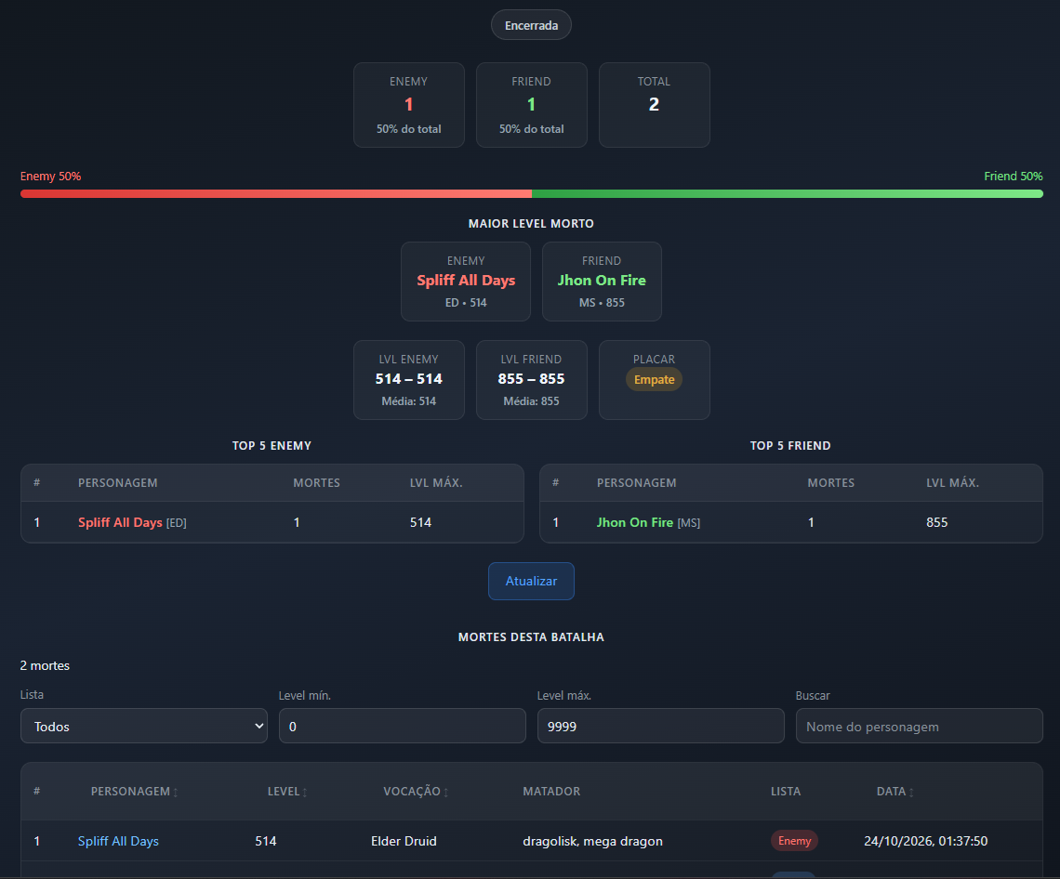Click the Encerrada status badge
The height and width of the screenshot is (879, 1060).
[x=531, y=25]
